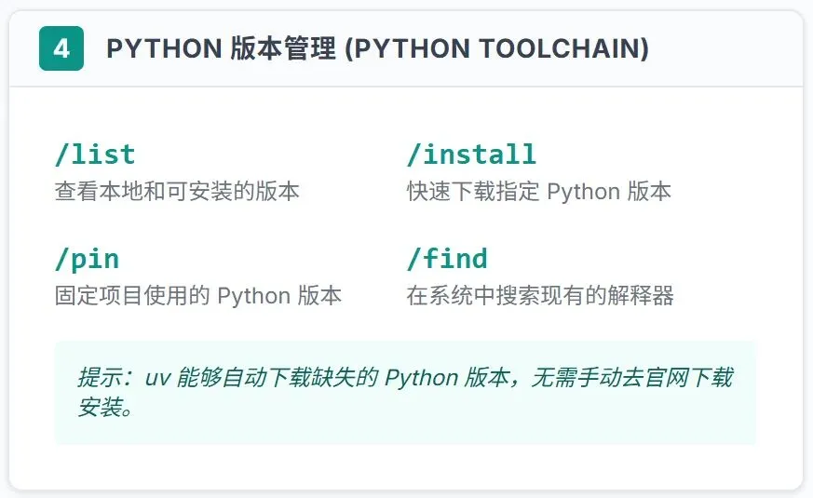Click description "快速下载指定 Python 版本"
This screenshot has height=498, width=813.
pos(538,192)
